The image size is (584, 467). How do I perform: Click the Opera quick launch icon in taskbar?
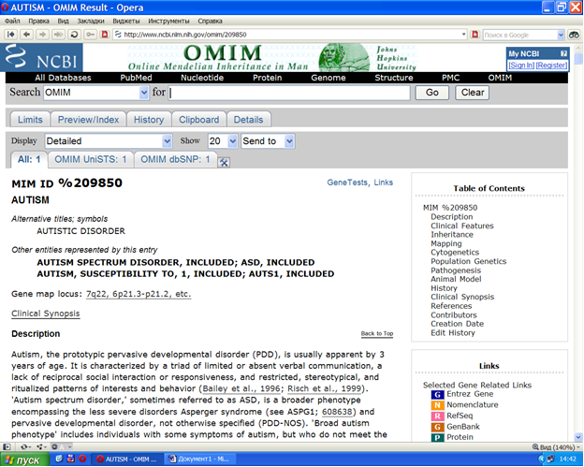(82, 459)
